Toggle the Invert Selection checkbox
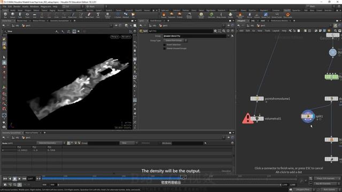 point(165,45)
